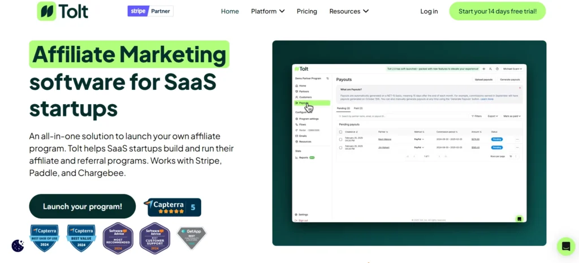This screenshot has height=263, width=579.
Task: Click the swap program icon beside Demo Partner Program
Action: [x=327, y=79]
